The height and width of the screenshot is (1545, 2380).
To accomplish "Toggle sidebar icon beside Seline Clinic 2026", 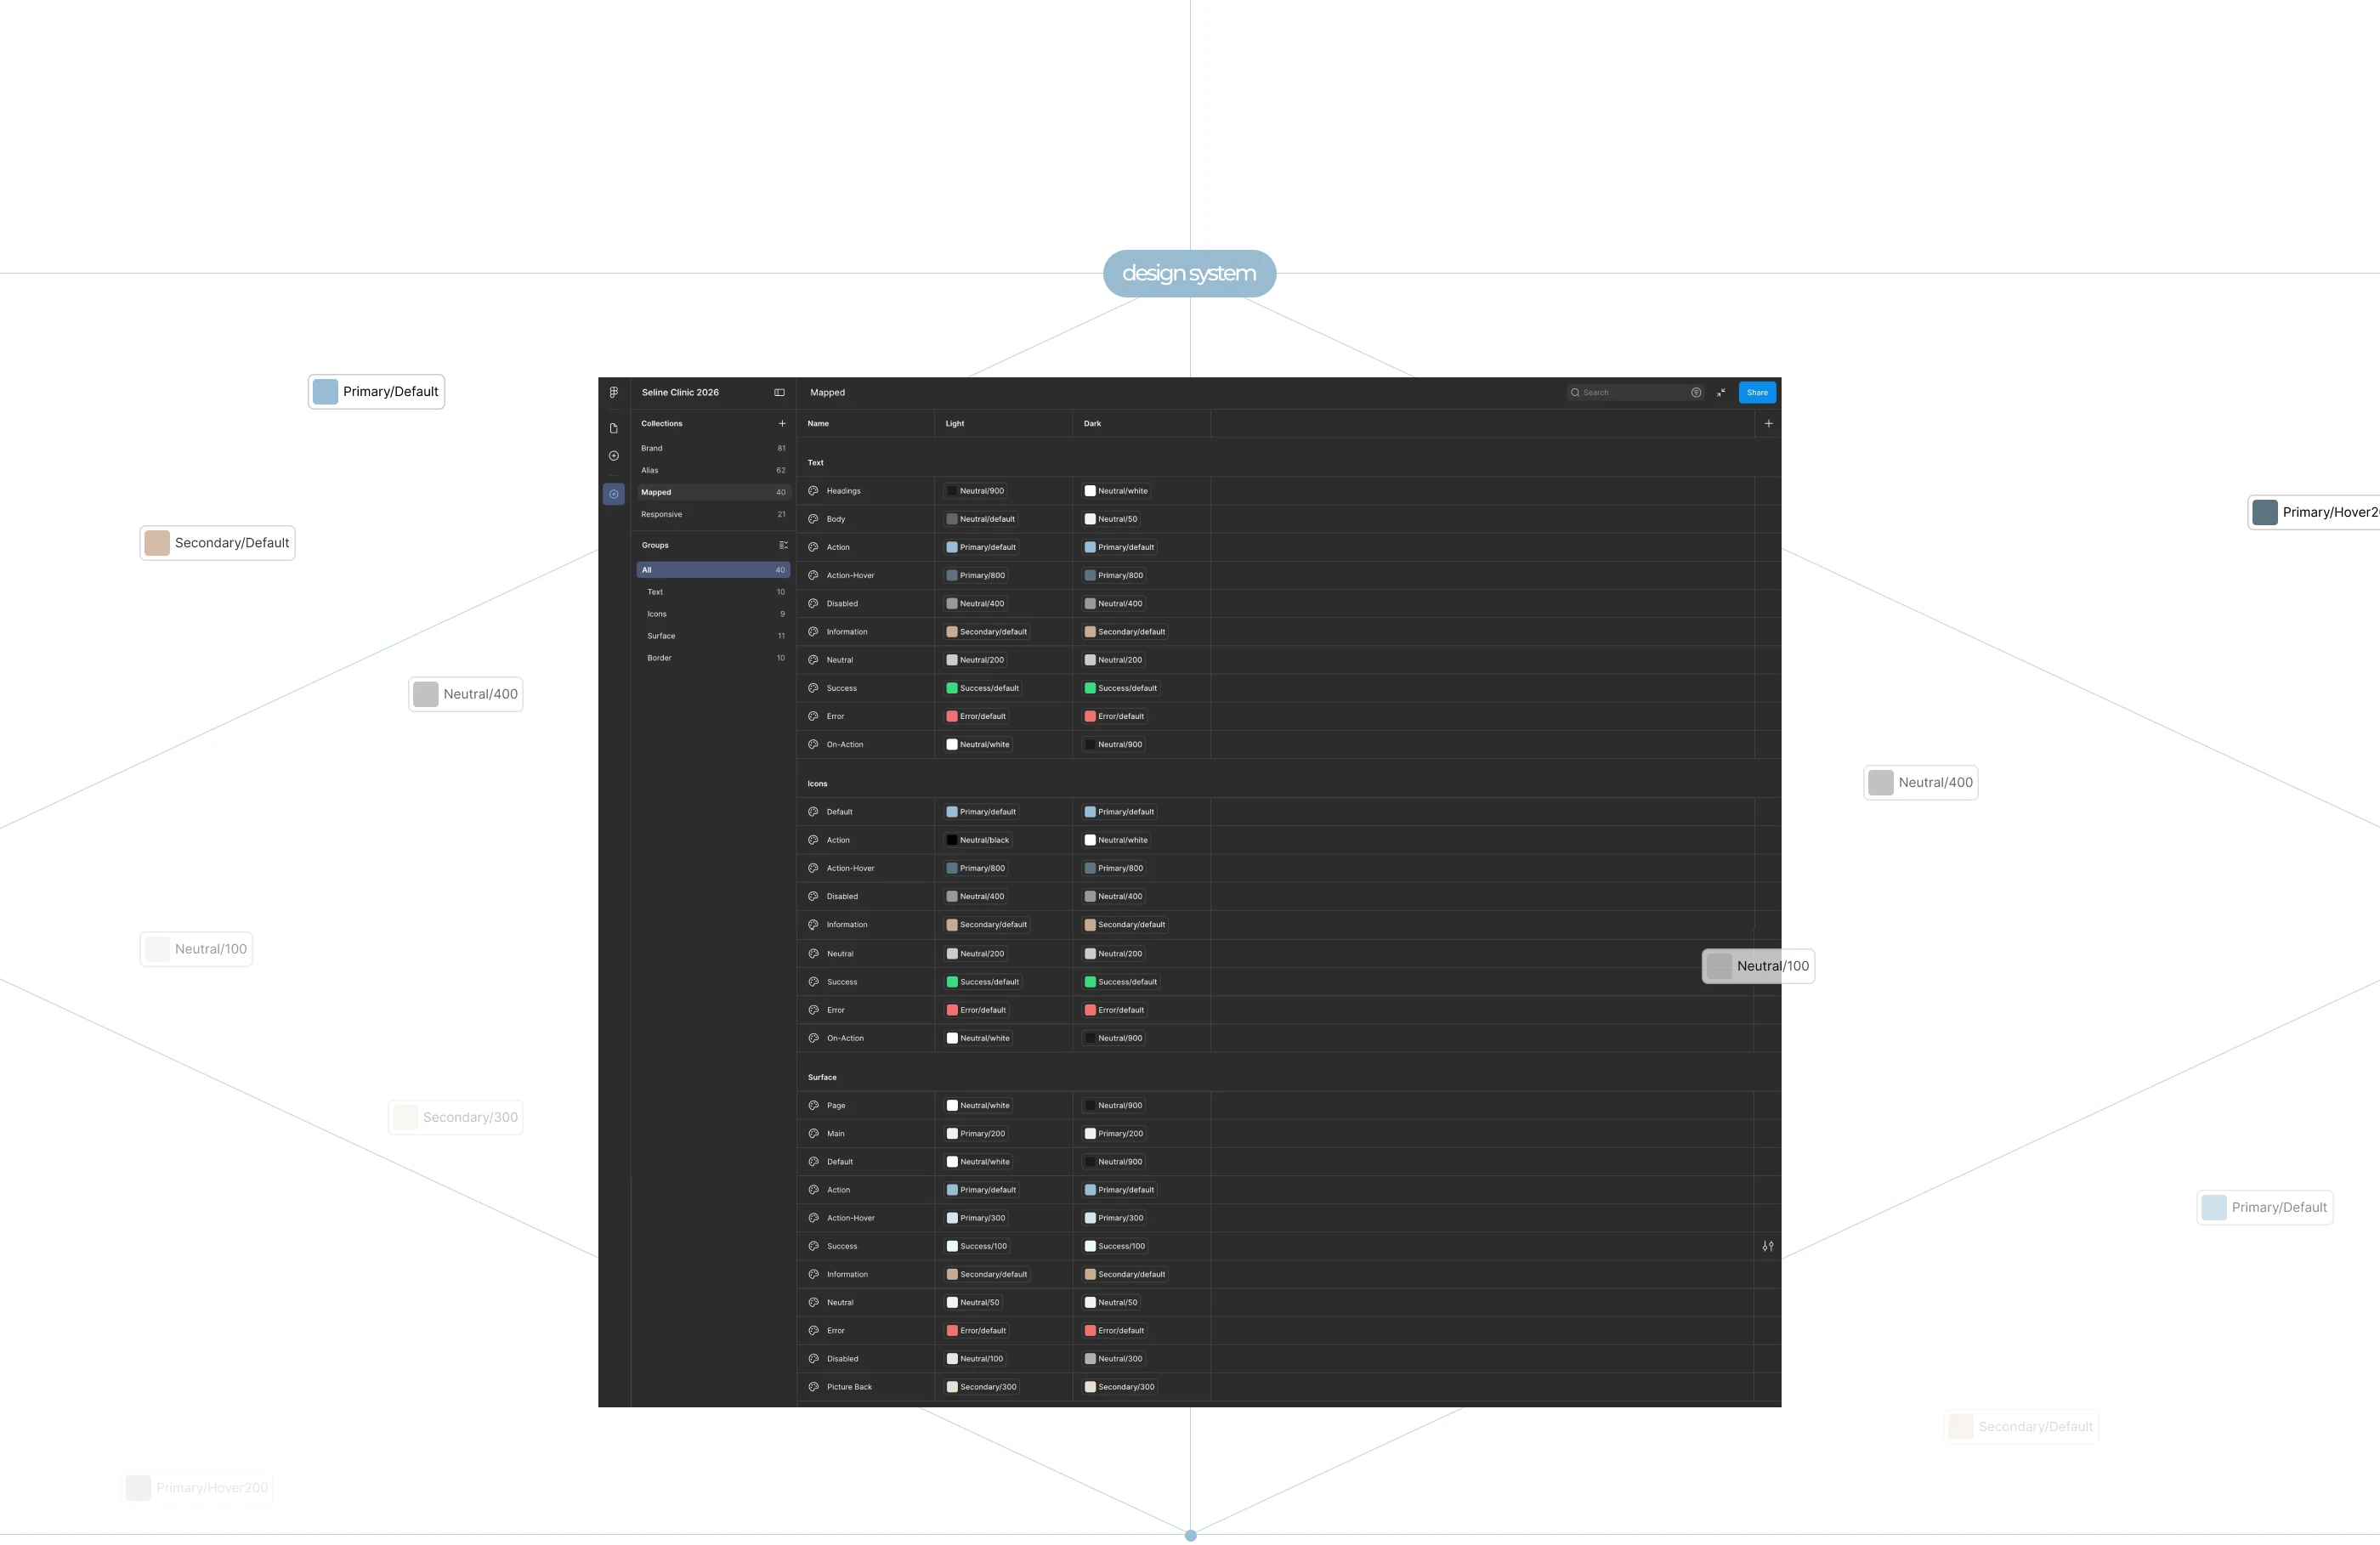I will tap(780, 392).
